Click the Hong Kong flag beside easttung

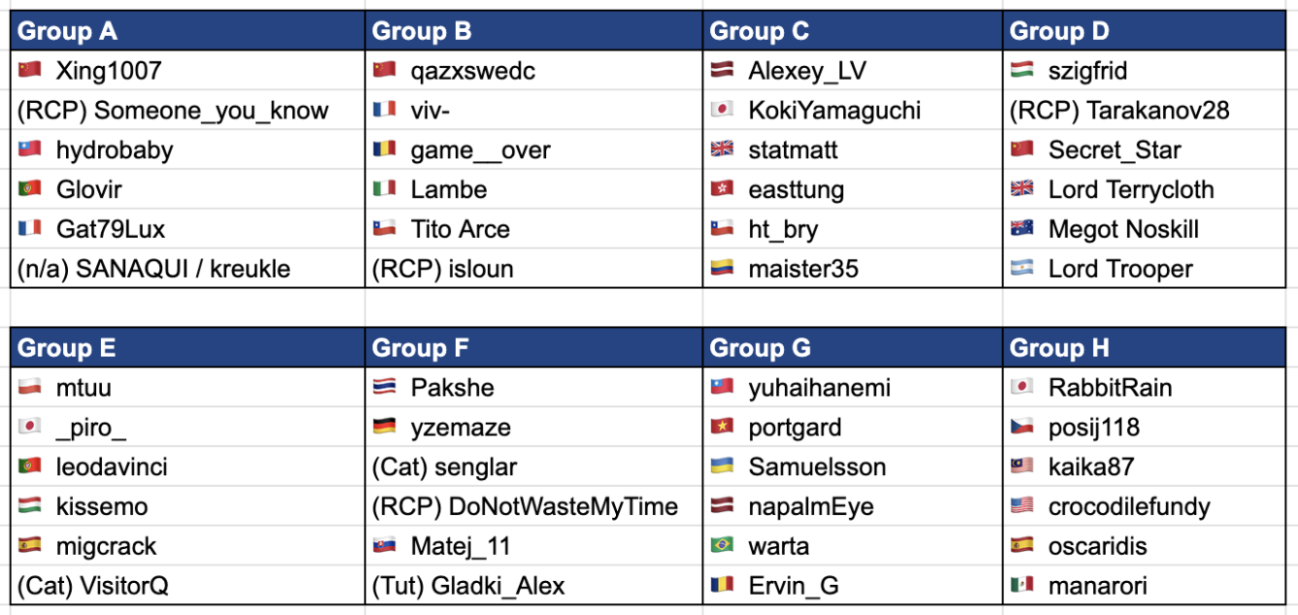click(722, 189)
